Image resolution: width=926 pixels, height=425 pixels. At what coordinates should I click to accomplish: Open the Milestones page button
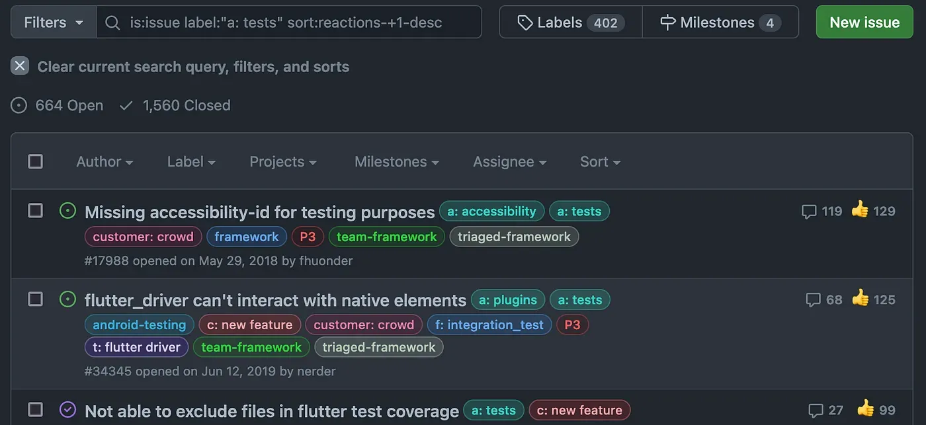[x=720, y=22]
